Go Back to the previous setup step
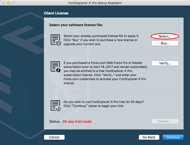190x145 pixels. point(149,137)
